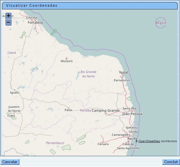The height and width of the screenshot is (167, 180).
Task: Click the Patos city marker dot
Action: [x=68, y=107]
